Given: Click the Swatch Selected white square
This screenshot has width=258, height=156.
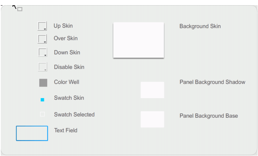Looking at the screenshot, I should [x=42, y=114].
